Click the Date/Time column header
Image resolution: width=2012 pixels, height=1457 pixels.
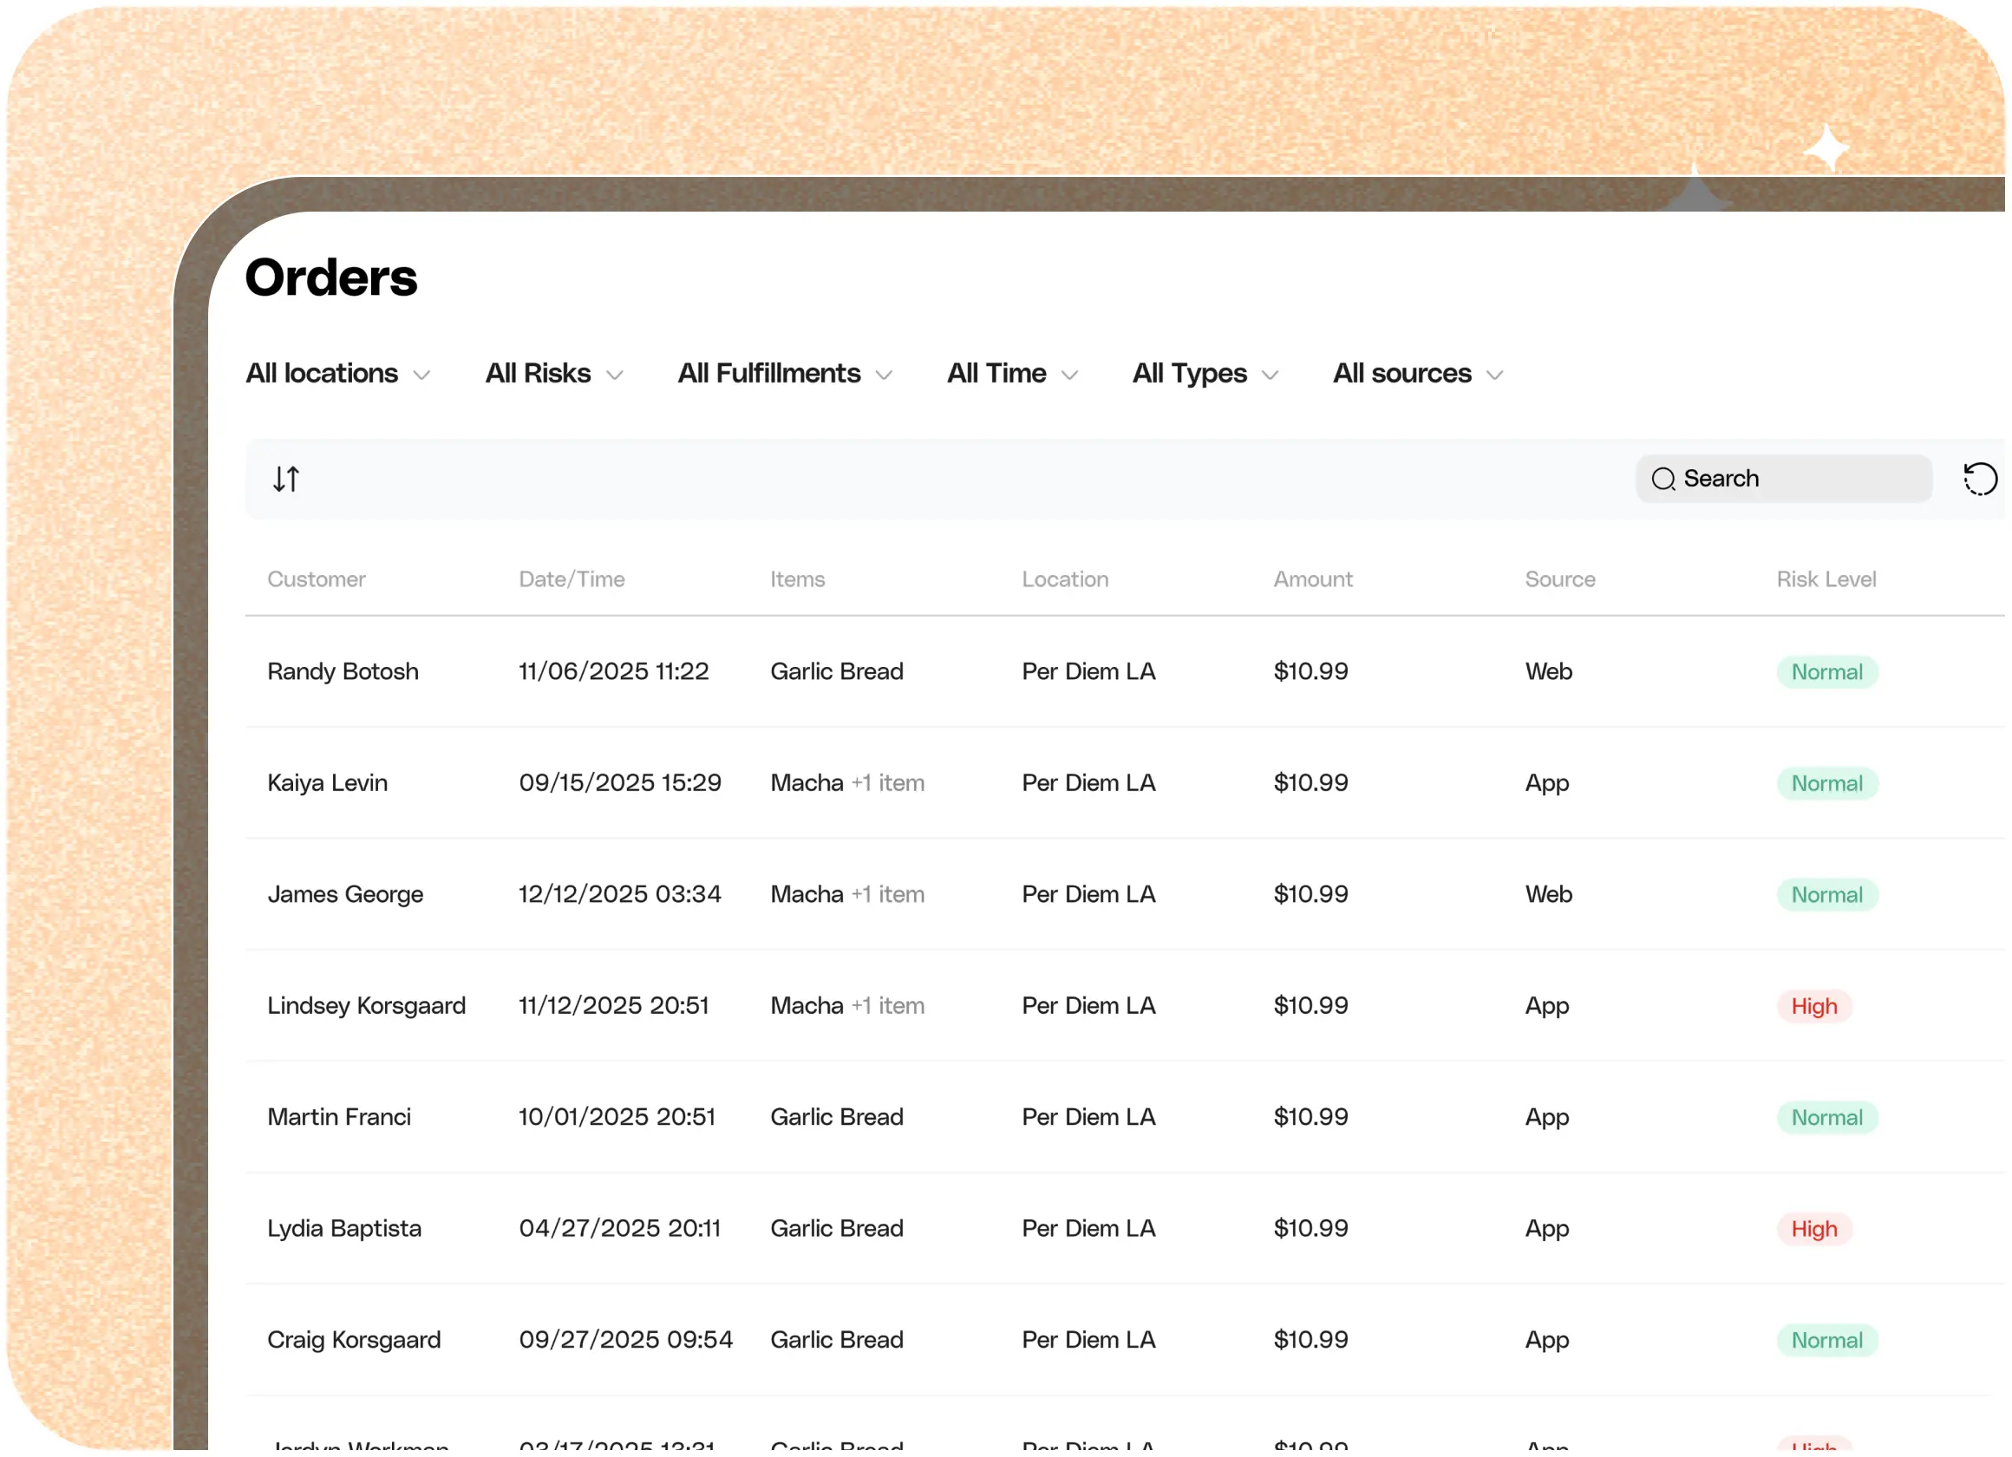pyautogui.click(x=572, y=579)
